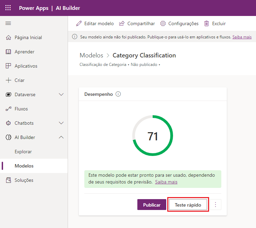Click the Desempenho card heading
Viewport: 256px width, 228px height.
click(99, 94)
